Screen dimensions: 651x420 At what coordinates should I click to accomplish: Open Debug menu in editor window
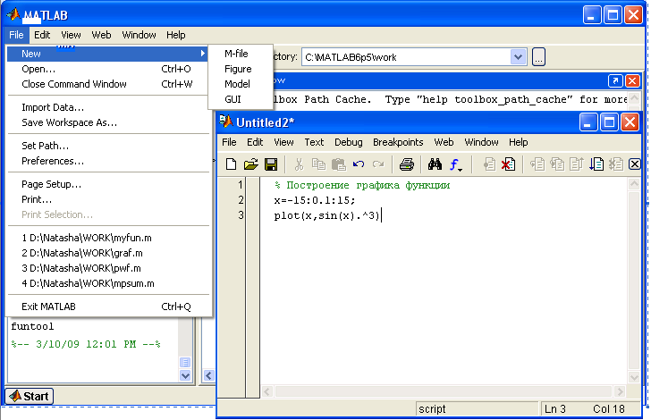[x=349, y=142]
